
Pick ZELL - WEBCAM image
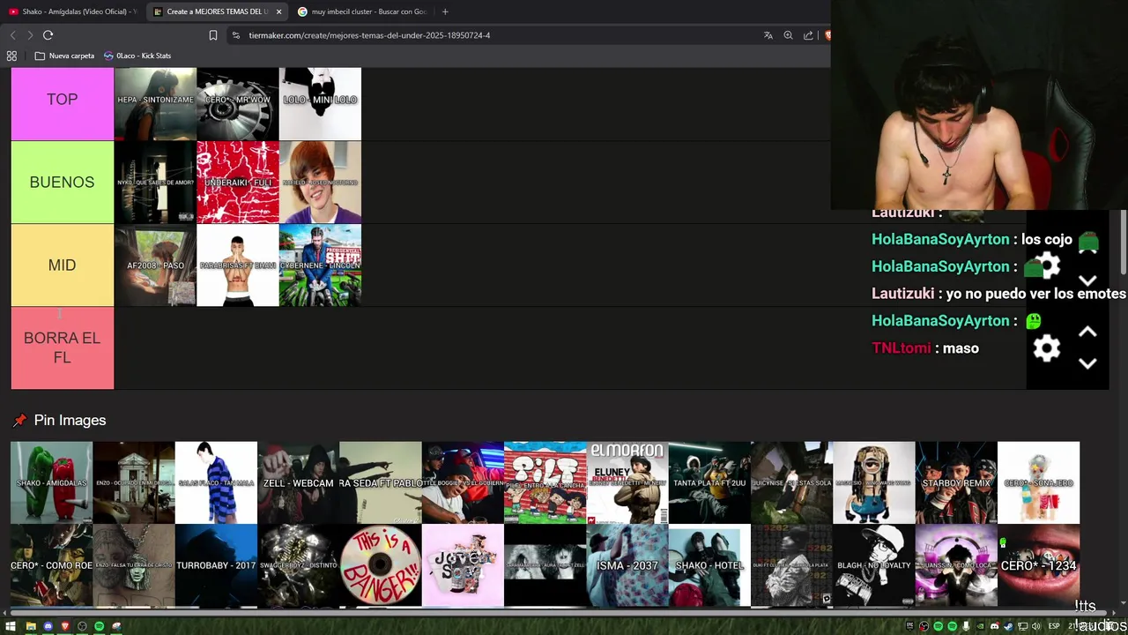pyautogui.click(x=298, y=482)
